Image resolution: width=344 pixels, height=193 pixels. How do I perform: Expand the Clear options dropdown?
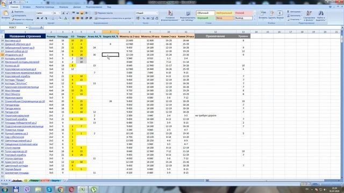(x=300, y=19)
